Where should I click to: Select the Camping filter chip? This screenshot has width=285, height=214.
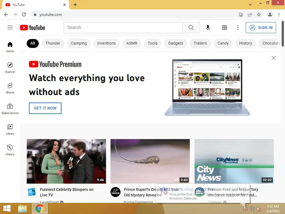pyautogui.click(x=79, y=43)
